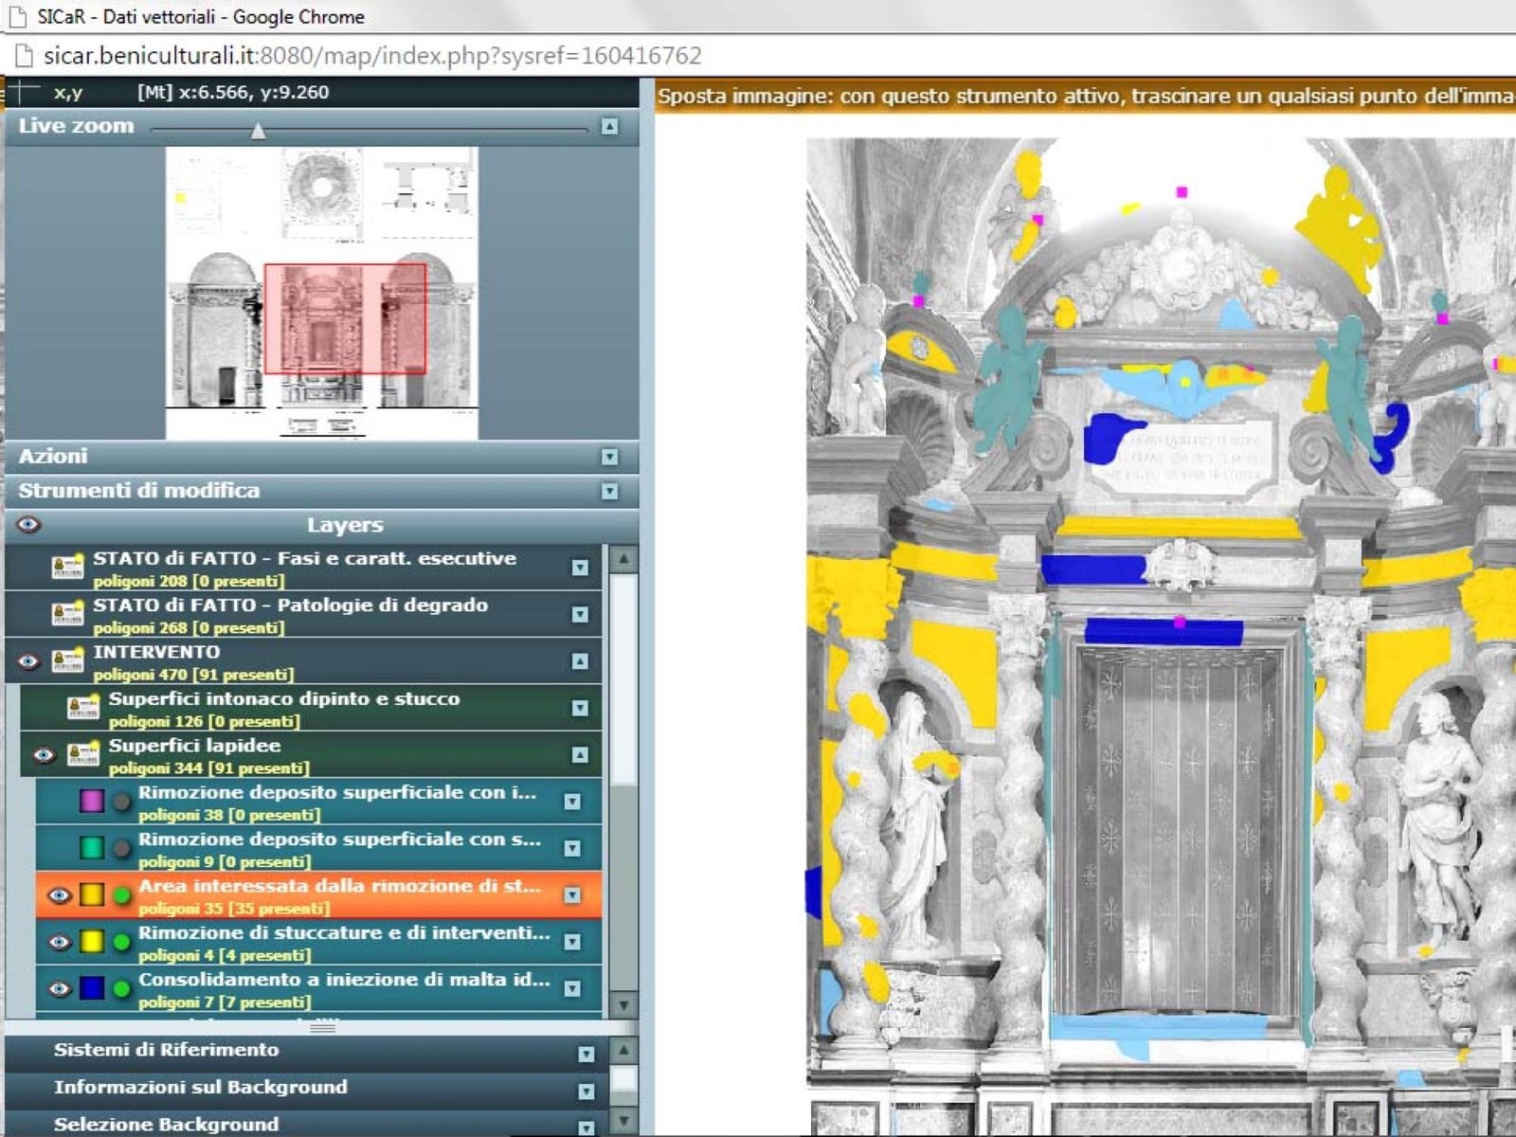Open the Strumenti di modifica header
Viewport: 1516px width, 1137px height.
[x=321, y=491]
